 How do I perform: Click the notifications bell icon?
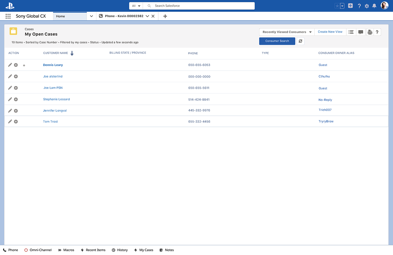coord(374,6)
